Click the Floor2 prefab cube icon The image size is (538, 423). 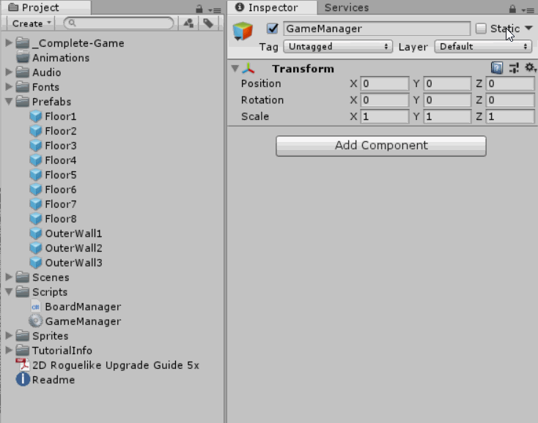point(36,131)
